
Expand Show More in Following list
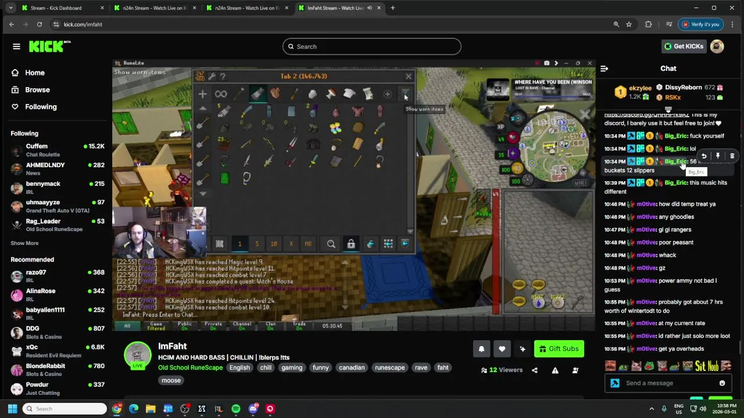(24, 243)
